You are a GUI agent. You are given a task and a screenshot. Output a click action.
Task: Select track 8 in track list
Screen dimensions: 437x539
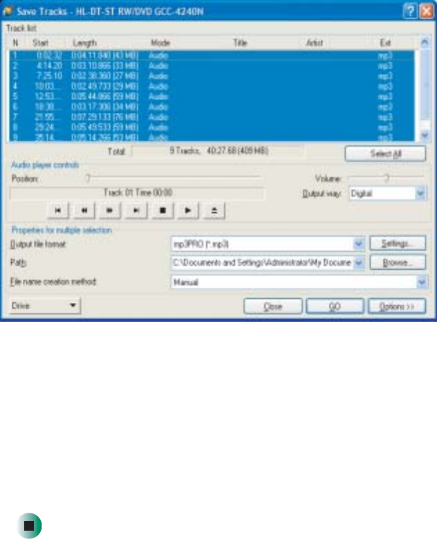pyautogui.click(x=212, y=127)
